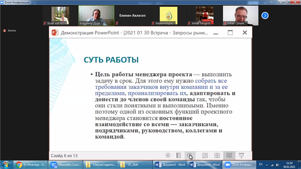Start Slide Show presentation icon
Viewport: 301px width, 169px height.
pyautogui.click(x=241, y=155)
